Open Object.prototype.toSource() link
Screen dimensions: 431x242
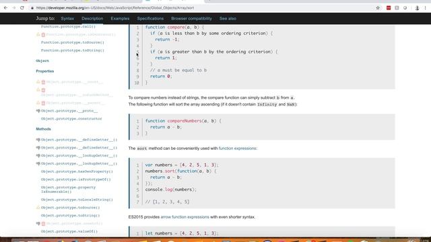[70, 208]
